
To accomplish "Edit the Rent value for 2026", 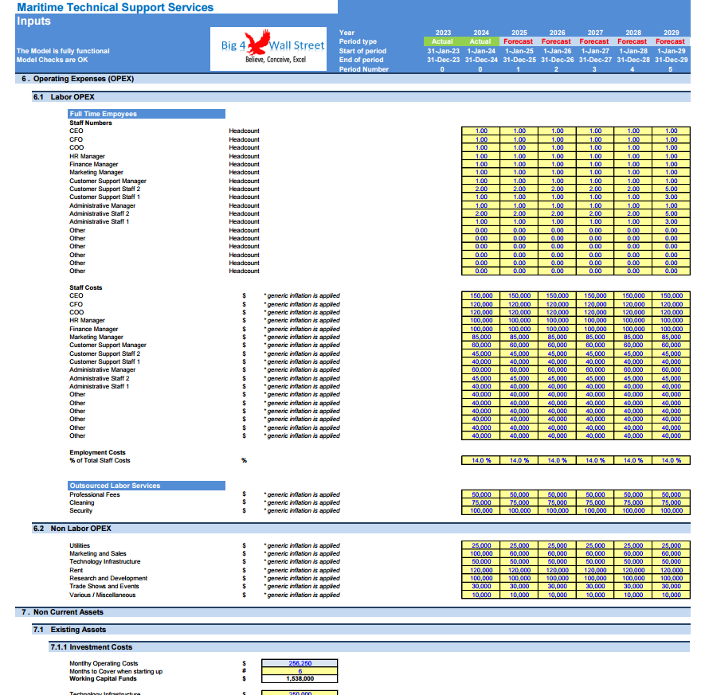I will coord(556,570).
